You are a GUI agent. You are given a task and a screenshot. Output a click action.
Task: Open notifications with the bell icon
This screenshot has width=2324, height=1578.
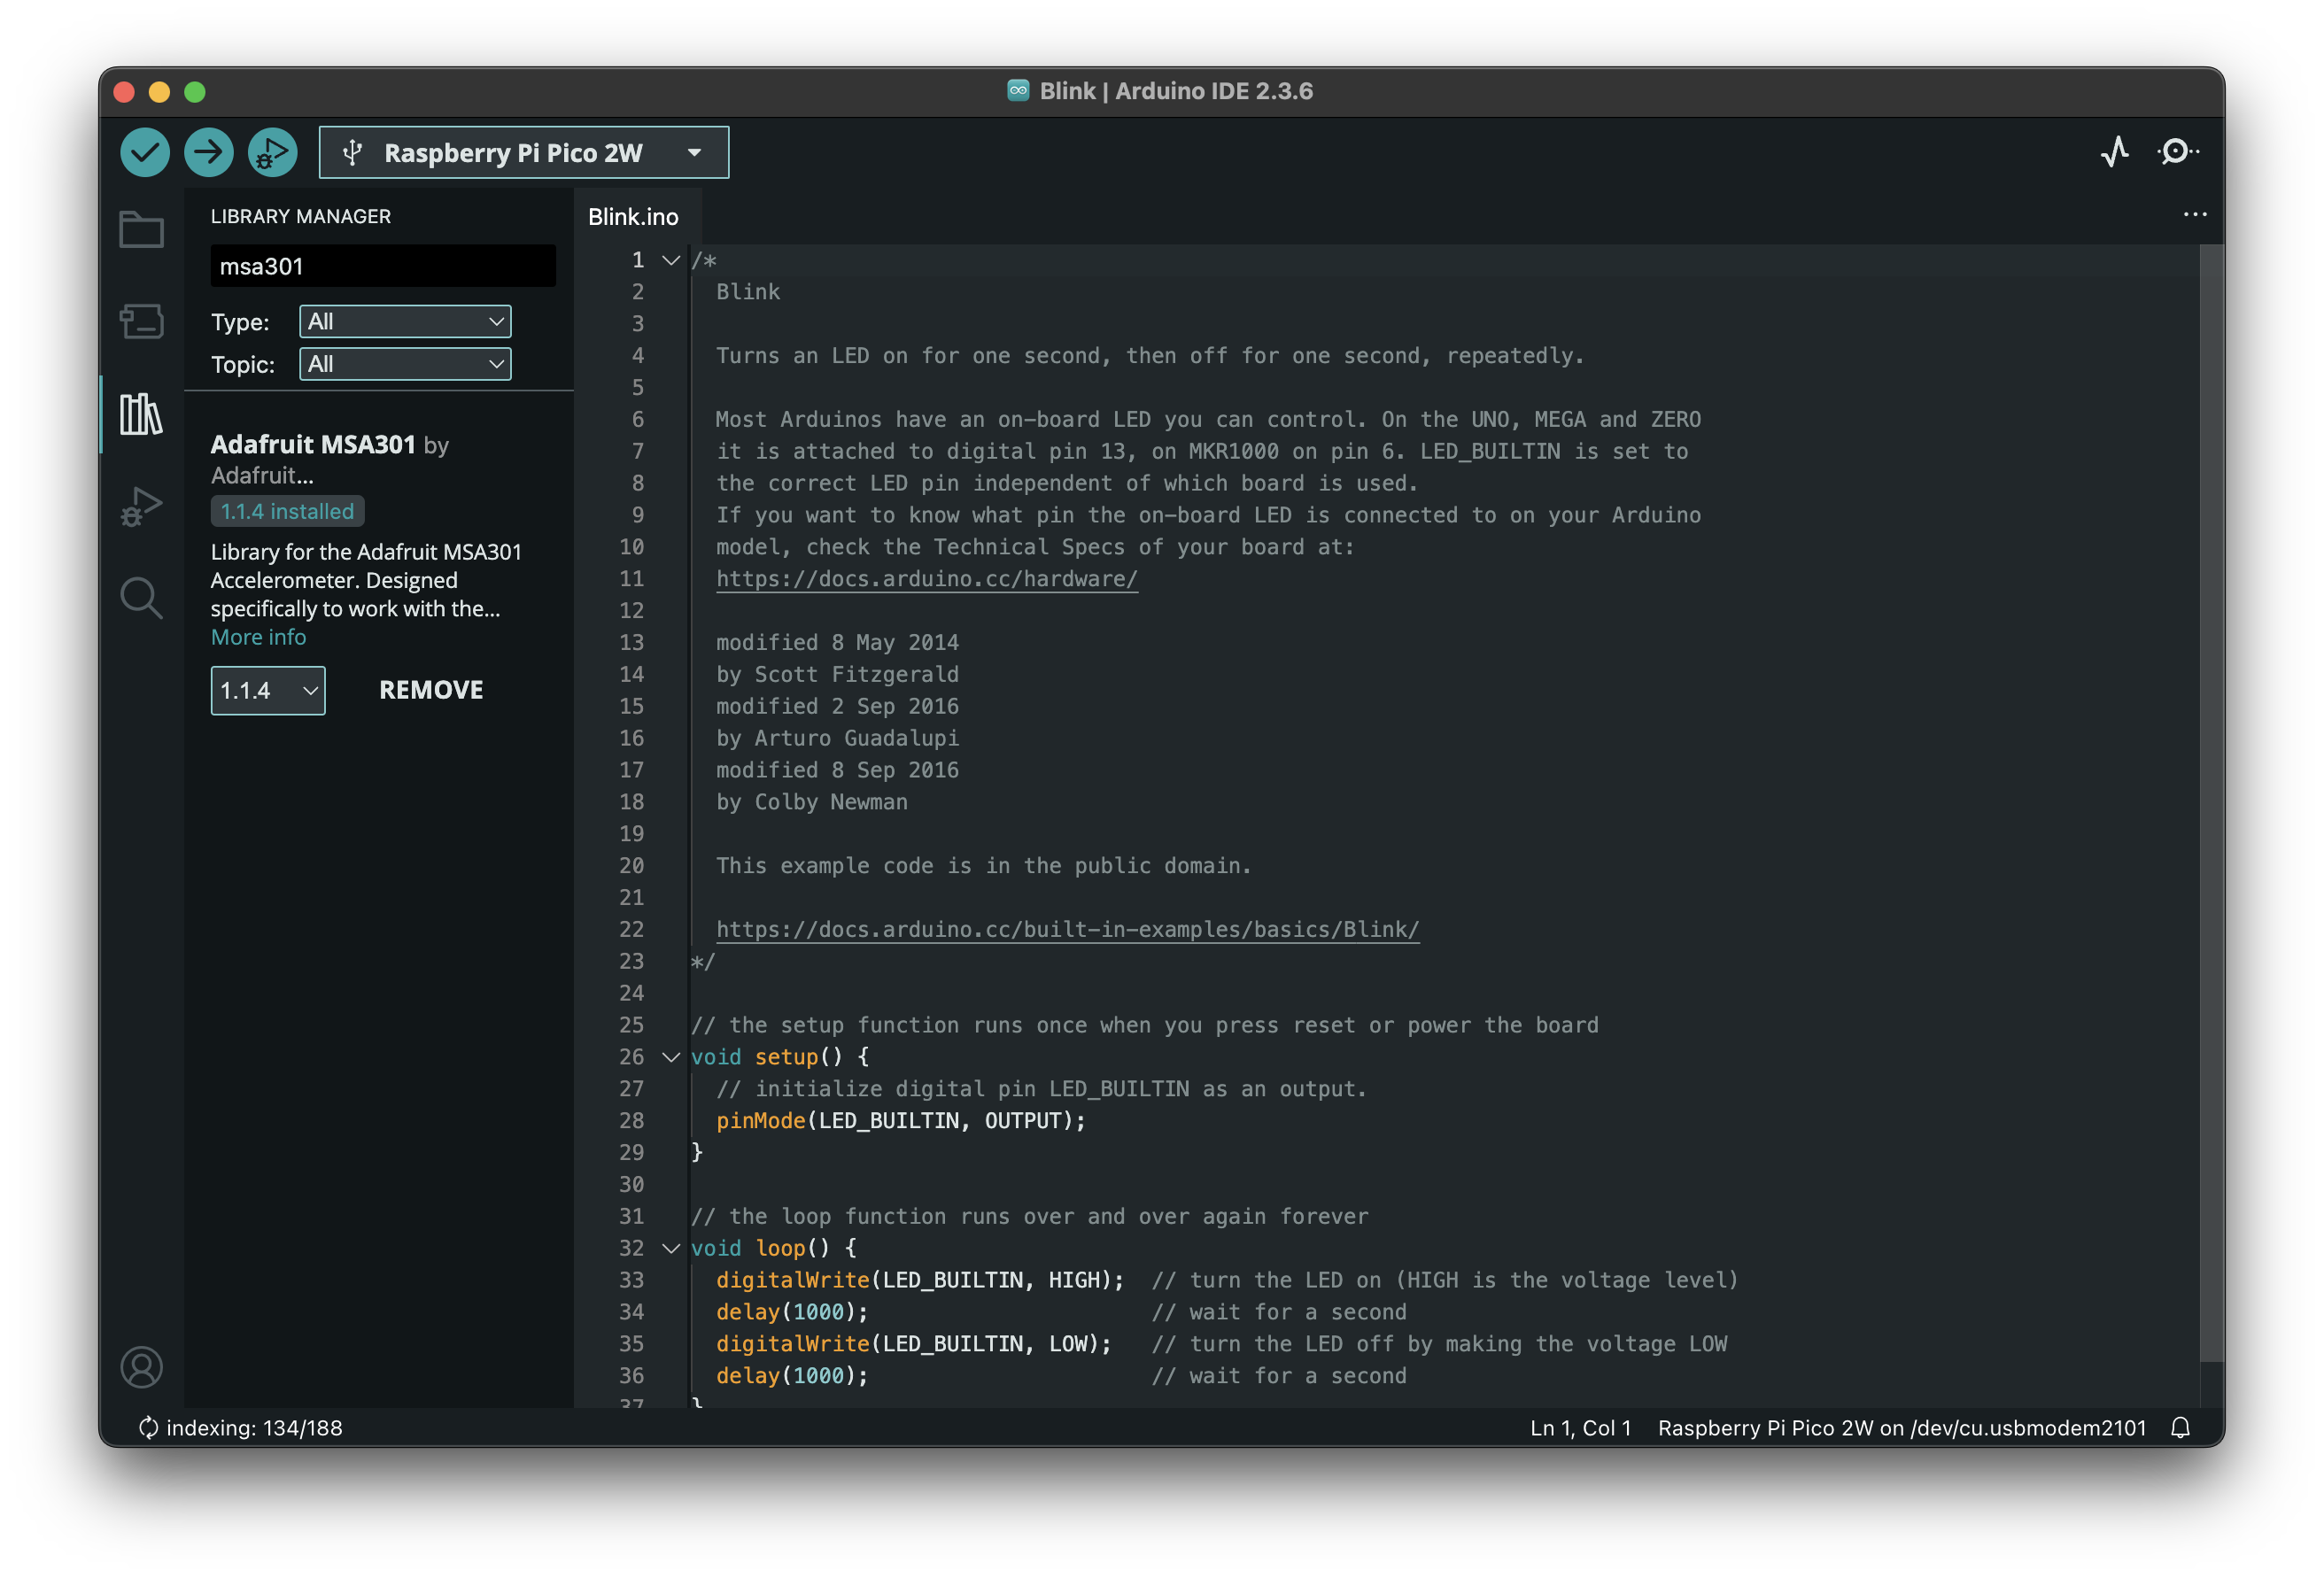[2180, 1427]
